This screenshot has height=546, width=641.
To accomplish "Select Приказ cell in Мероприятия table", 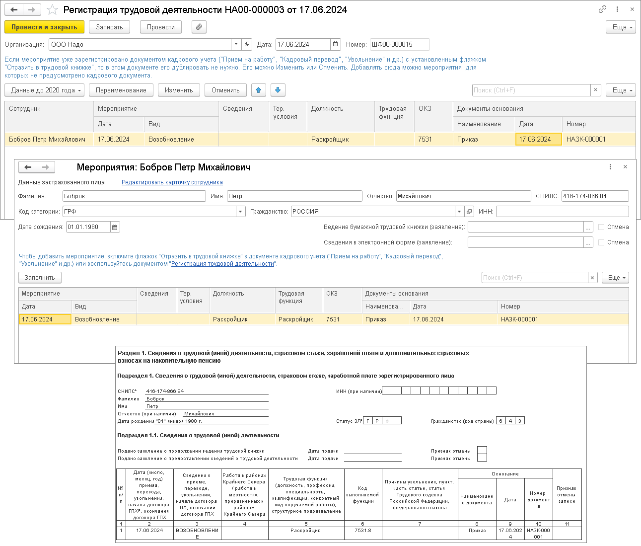I will pos(386,319).
